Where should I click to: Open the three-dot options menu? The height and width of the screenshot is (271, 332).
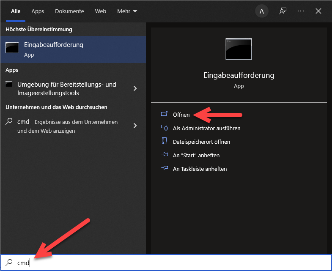(301, 11)
